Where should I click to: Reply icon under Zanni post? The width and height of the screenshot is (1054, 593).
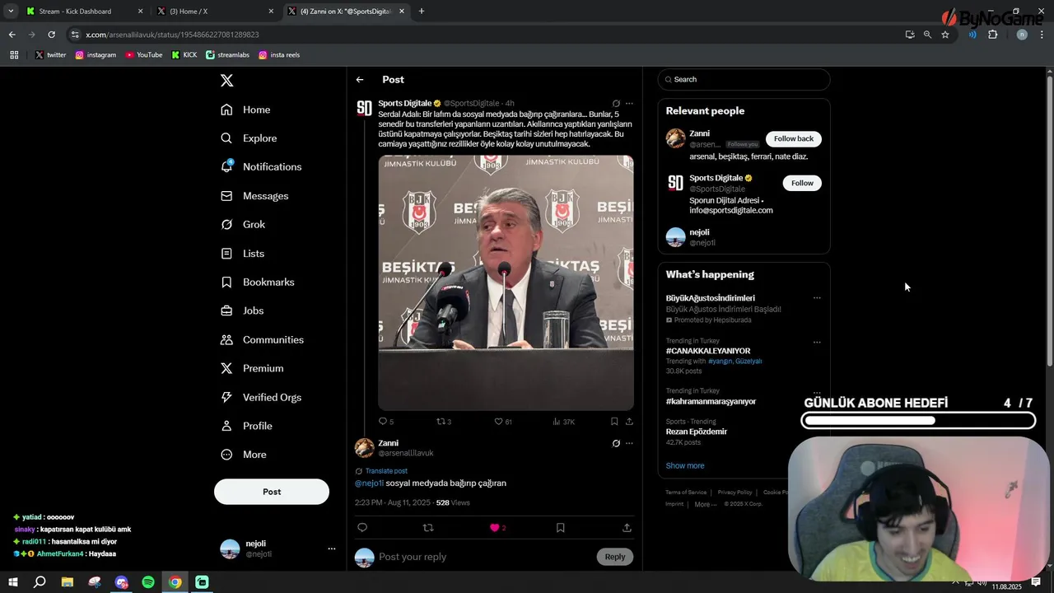pyautogui.click(x=362, y=528)
